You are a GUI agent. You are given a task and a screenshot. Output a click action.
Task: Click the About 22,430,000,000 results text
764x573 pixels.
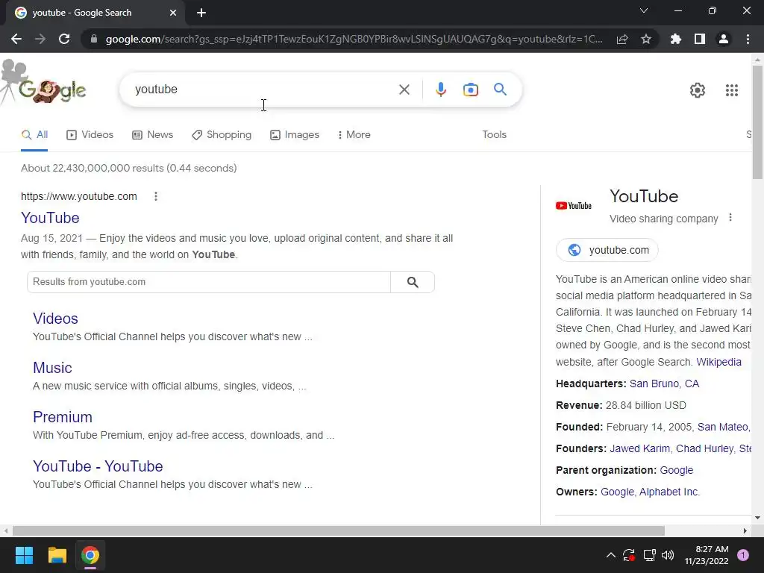point(128,168)
